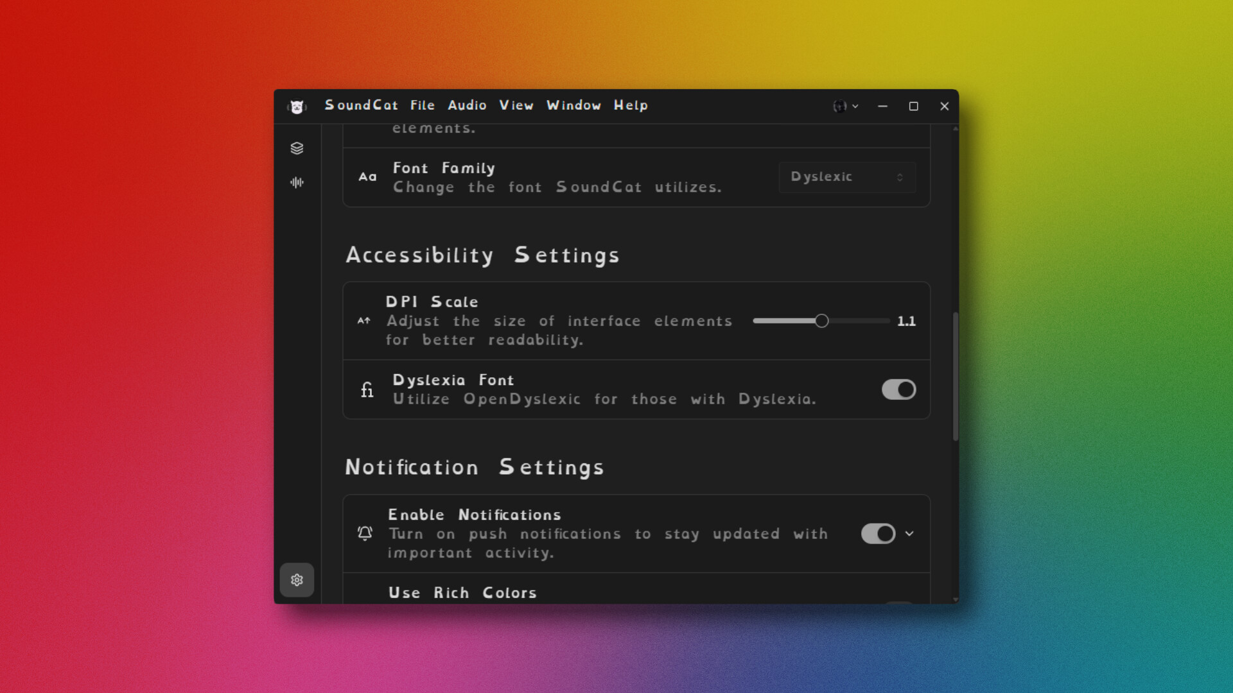Disable the Dyslexia Font toggle
The width and height of the screenshot is (1233, 693).
click(x=899, y=389)
